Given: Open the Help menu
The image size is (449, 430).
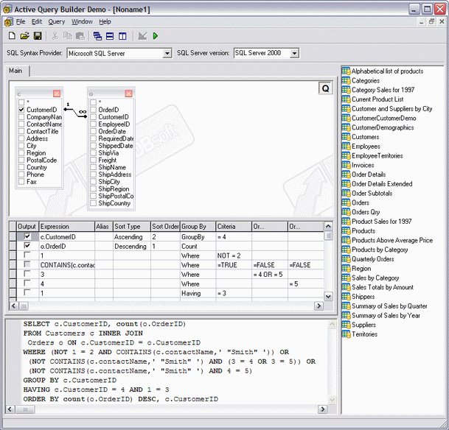Looking at the screenshot, I should [x=105, y=22].
